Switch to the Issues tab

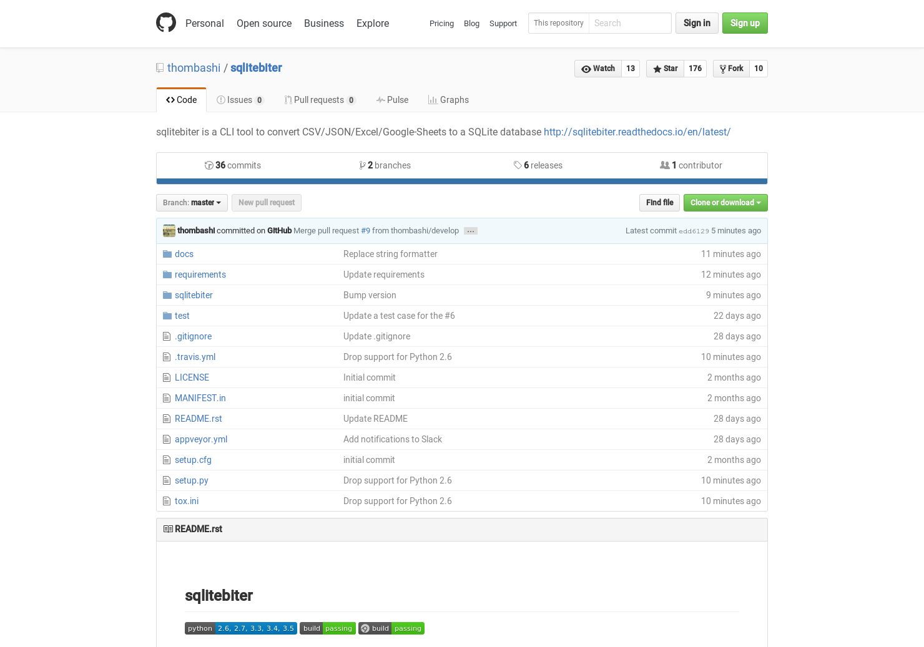tap(240, 100)
